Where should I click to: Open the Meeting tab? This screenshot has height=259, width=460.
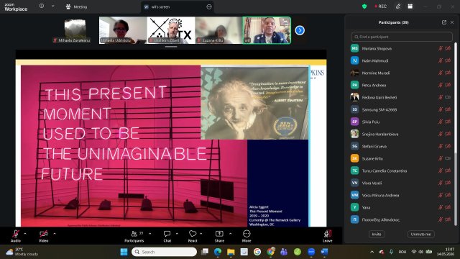coord(76,6)
